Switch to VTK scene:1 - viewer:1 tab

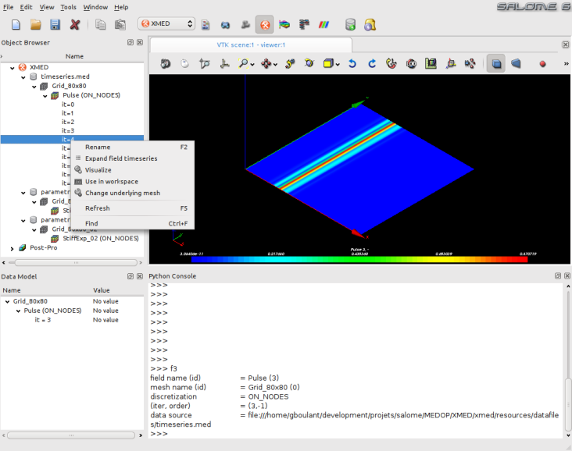(x=250, y=44)
